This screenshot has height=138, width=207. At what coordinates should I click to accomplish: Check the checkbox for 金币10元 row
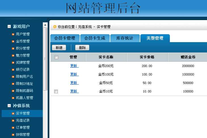[x=56, y=91]
